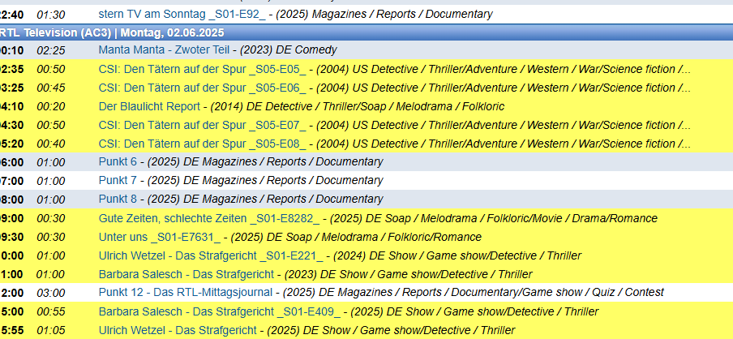733x339 pixels.
Task: Select genre text of Gute Zeiten, schlechte Zeiten
Action: pyautogui.click(x=494, y=218)
